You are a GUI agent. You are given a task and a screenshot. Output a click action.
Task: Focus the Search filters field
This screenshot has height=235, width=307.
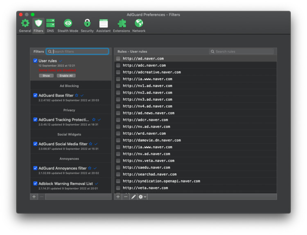coord(77,51)
